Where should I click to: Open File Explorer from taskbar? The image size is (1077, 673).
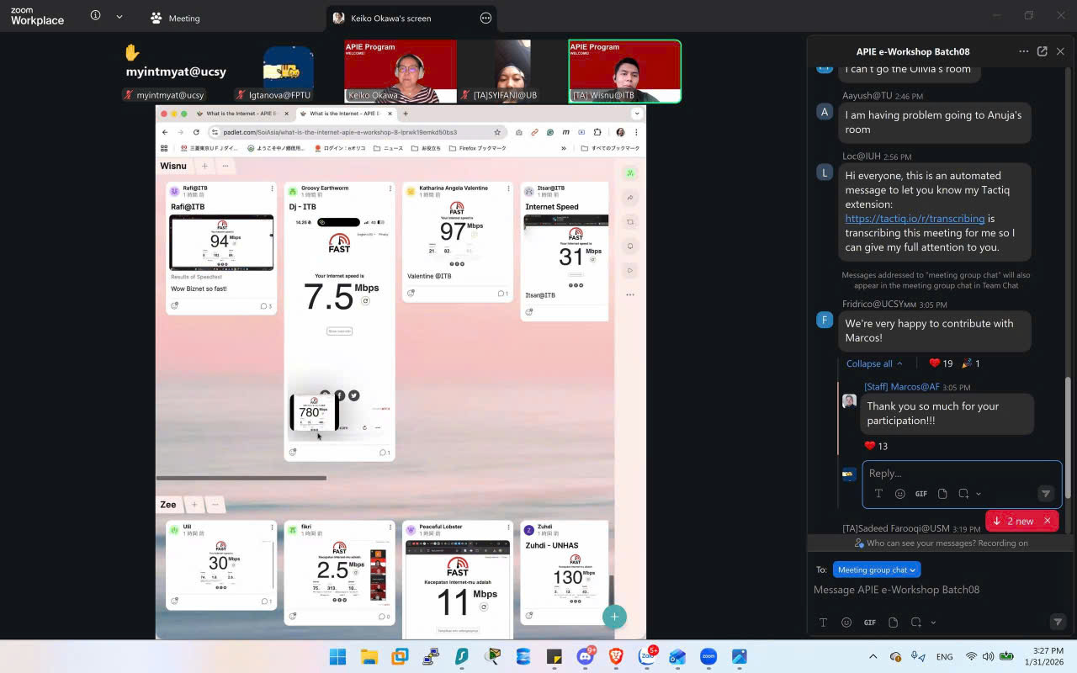coord(369,656)
